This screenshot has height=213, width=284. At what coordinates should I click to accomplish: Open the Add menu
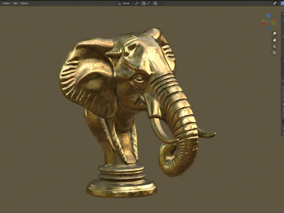[x=15, y=4]
